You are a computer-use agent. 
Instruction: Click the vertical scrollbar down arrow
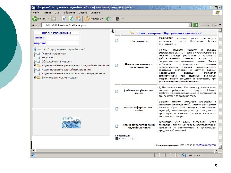[x=220, y=147]
